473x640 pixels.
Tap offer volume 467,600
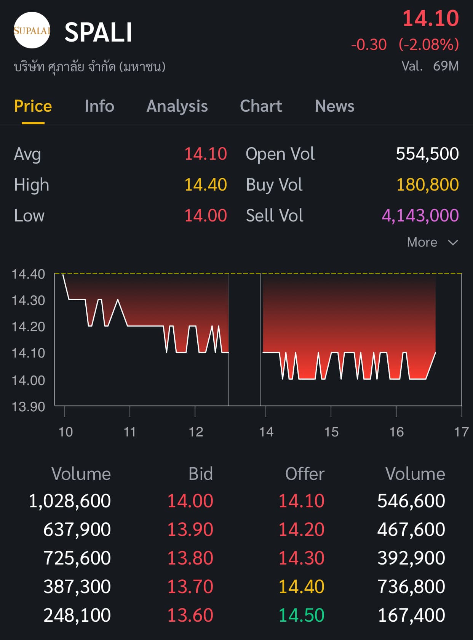coord(411,529)
